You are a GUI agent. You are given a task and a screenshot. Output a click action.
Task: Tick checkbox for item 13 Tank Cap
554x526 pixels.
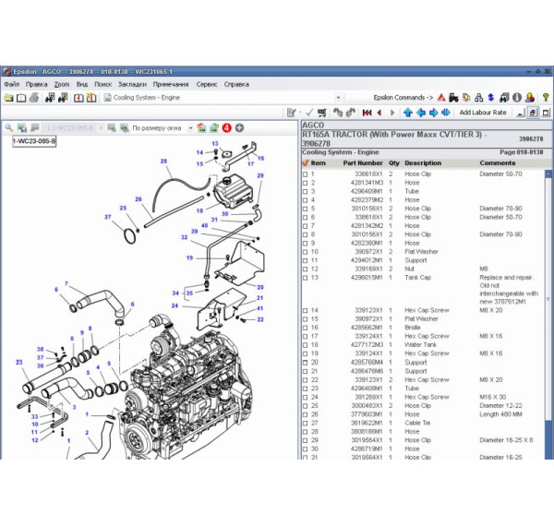coord(306,277)
